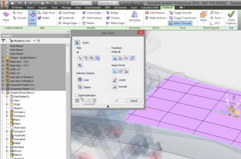Open the Appearance selector in quick access bar

pos(108,3)
